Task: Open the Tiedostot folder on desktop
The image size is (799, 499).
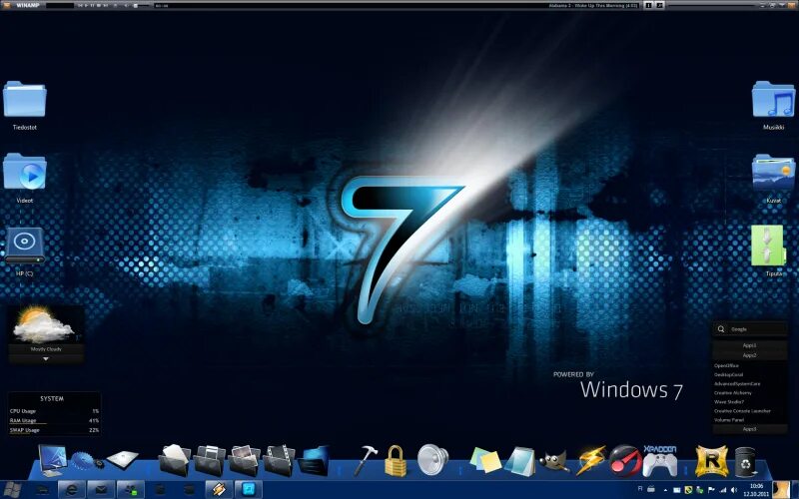Action: (24, 99)
